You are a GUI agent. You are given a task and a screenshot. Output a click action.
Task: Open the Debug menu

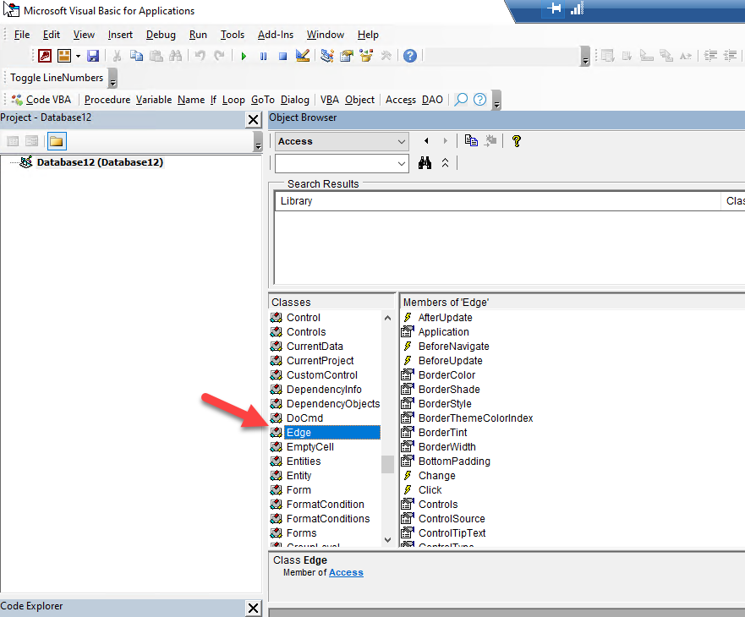pyautogui.click(x=161, y=35)
